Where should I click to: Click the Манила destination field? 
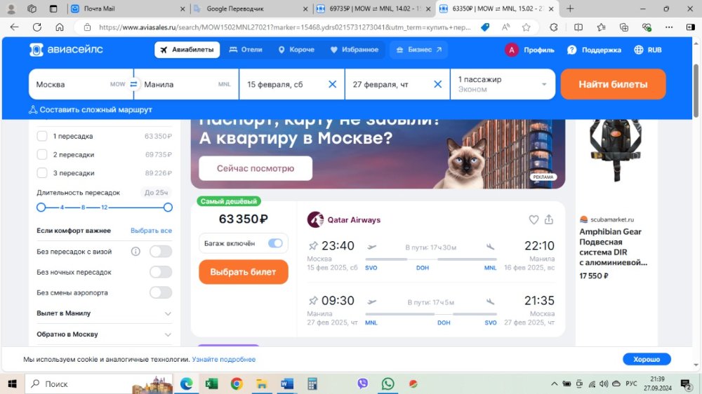pos(187,84)
